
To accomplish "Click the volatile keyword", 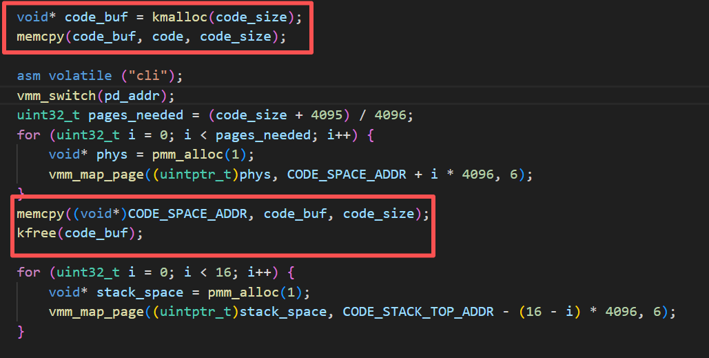I will coord(76,76).
